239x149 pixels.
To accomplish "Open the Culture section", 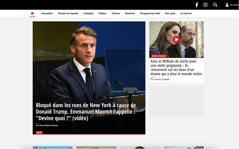I will tap(116, 13).
